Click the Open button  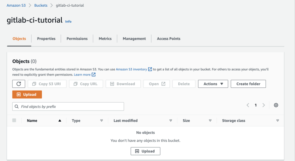(157, 84)
